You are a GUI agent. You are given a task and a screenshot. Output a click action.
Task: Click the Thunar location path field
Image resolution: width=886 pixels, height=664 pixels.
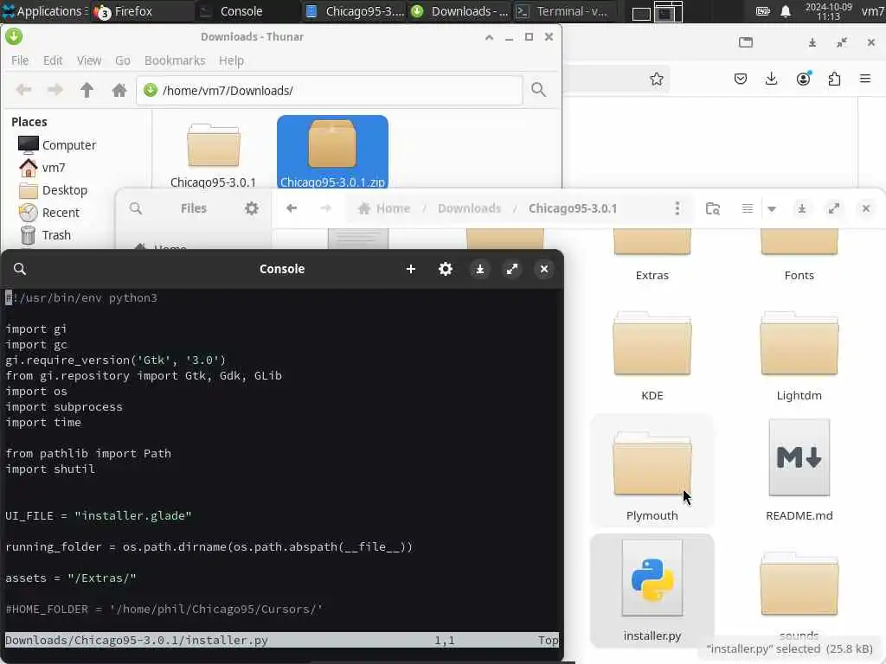click(330, 90)
